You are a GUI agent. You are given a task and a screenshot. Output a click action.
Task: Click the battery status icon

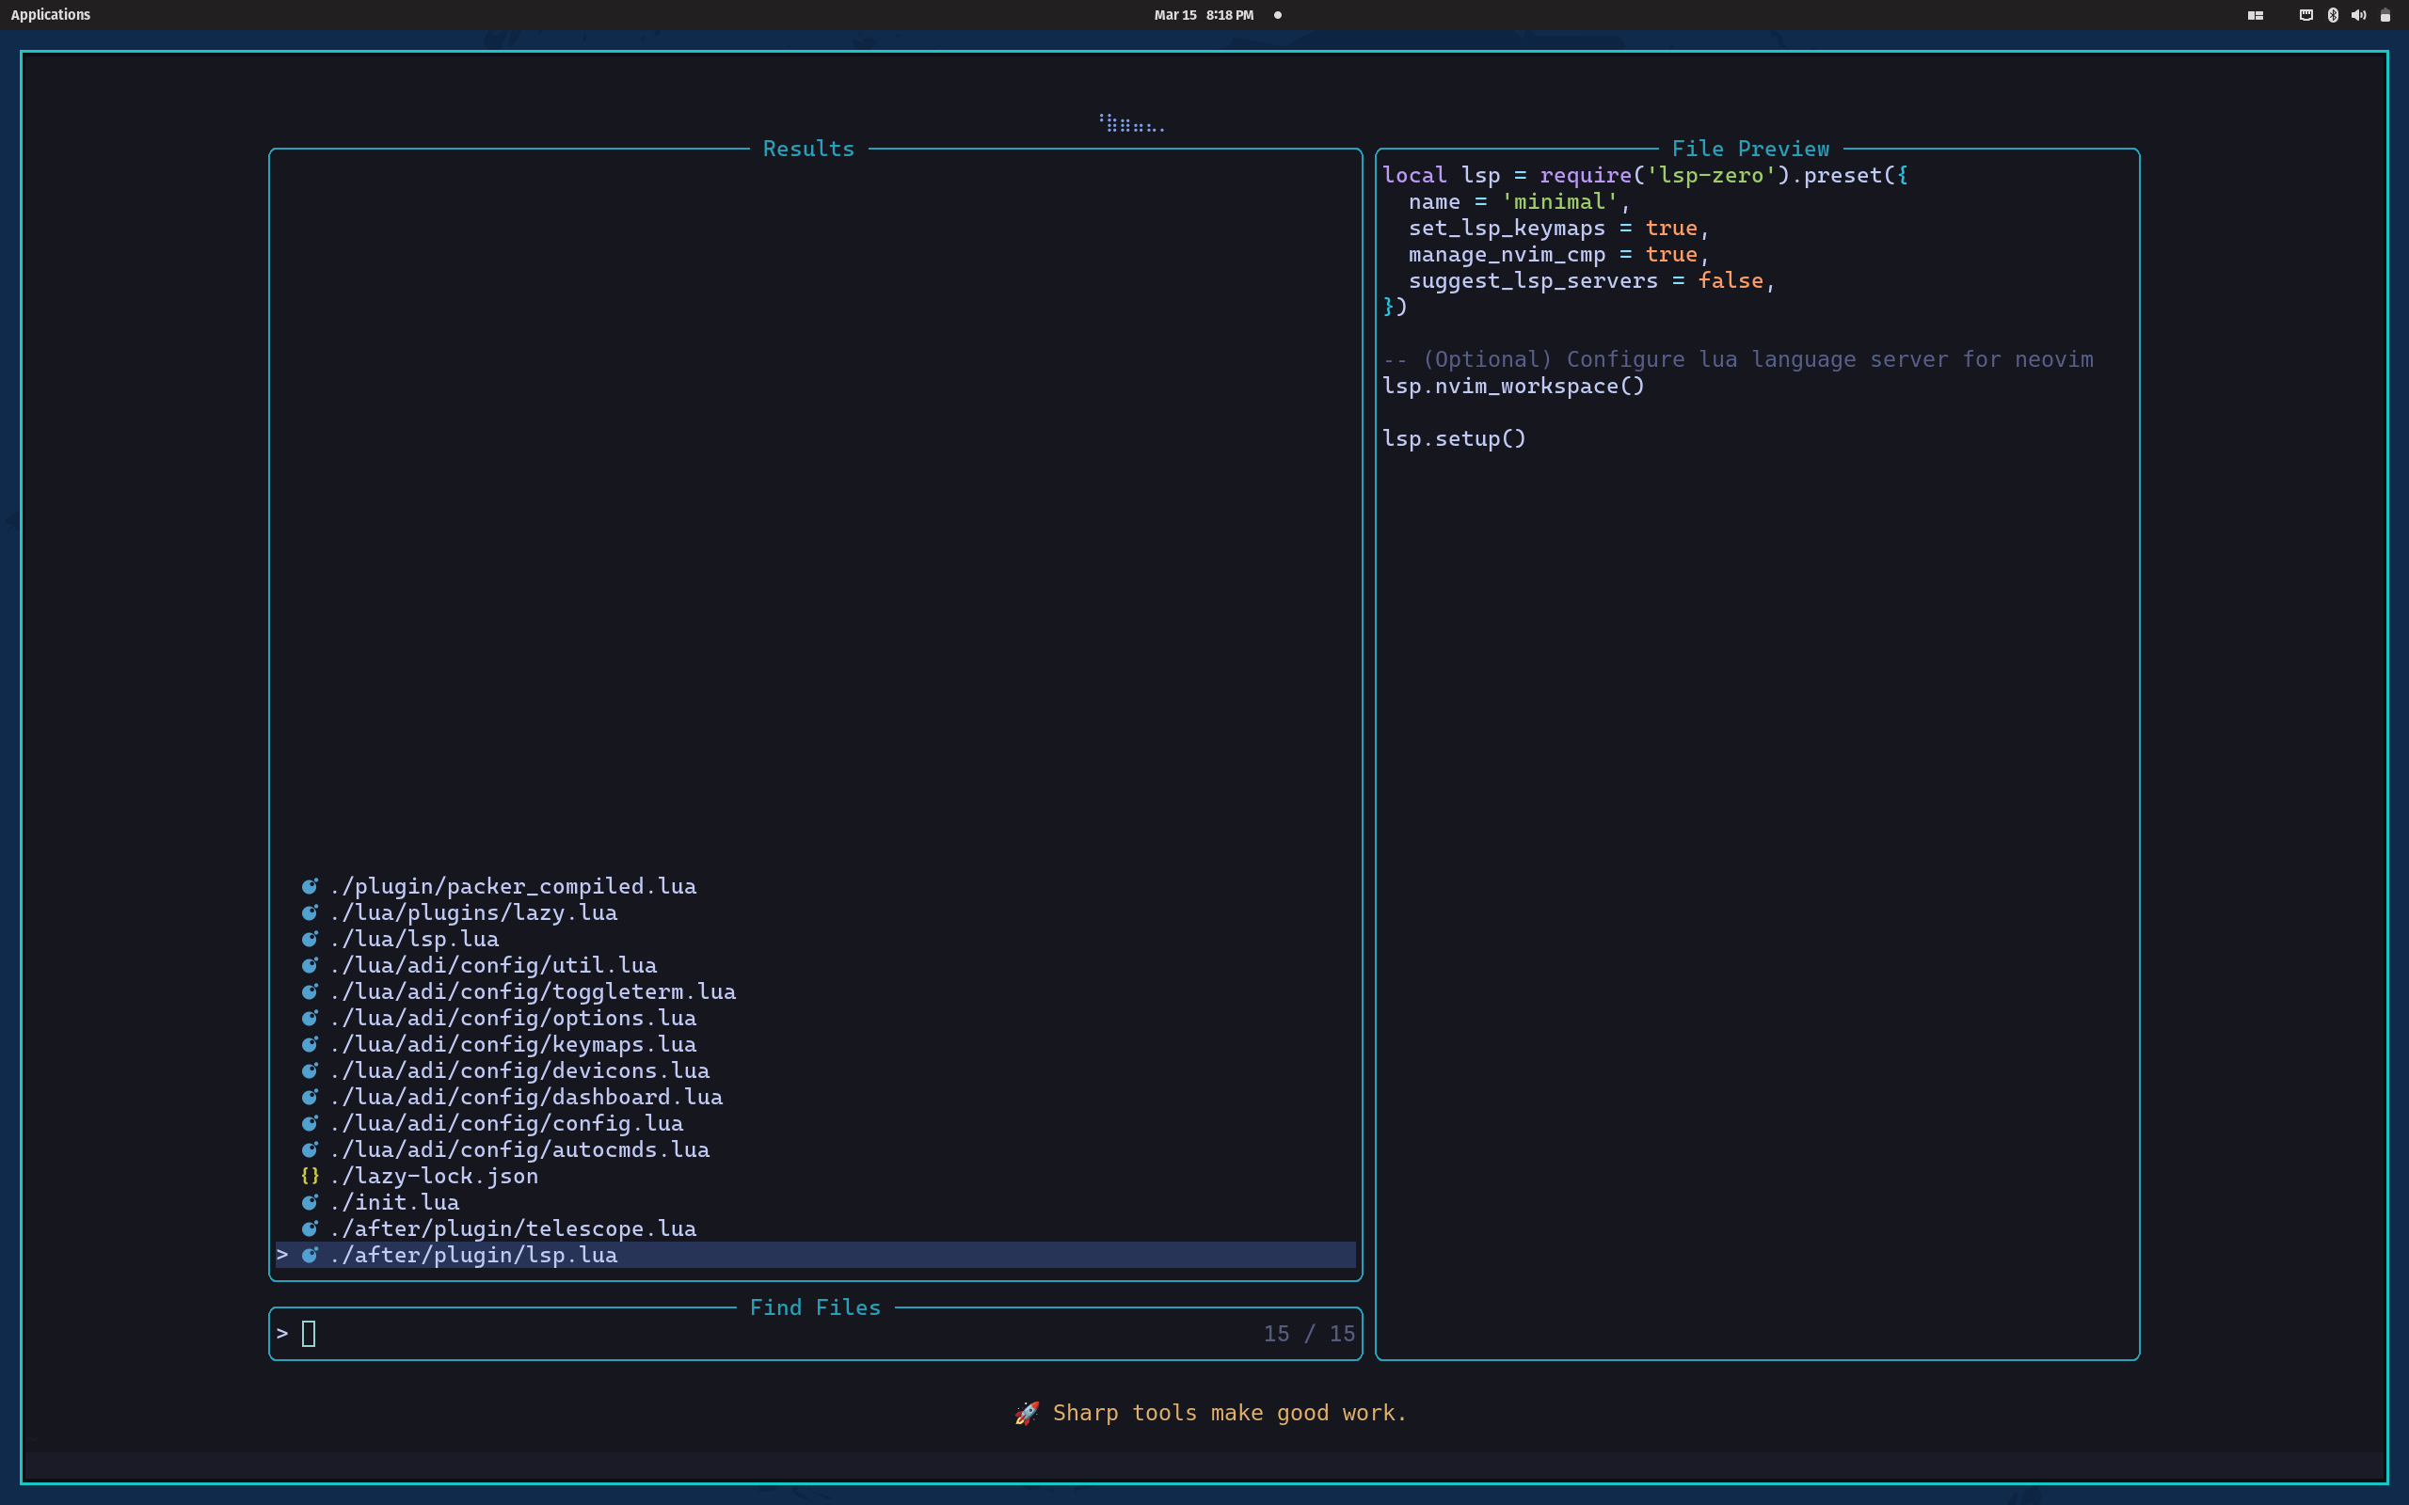[x=2385, y=15]
